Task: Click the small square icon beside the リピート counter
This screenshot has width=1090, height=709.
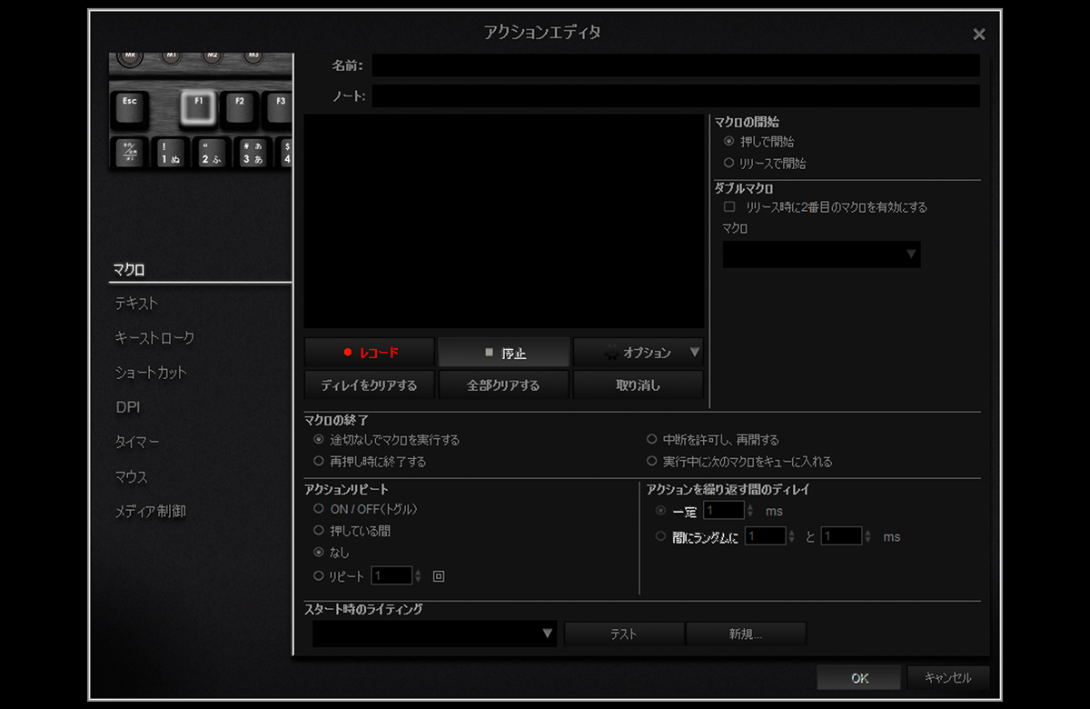Action: pos(439,576)
